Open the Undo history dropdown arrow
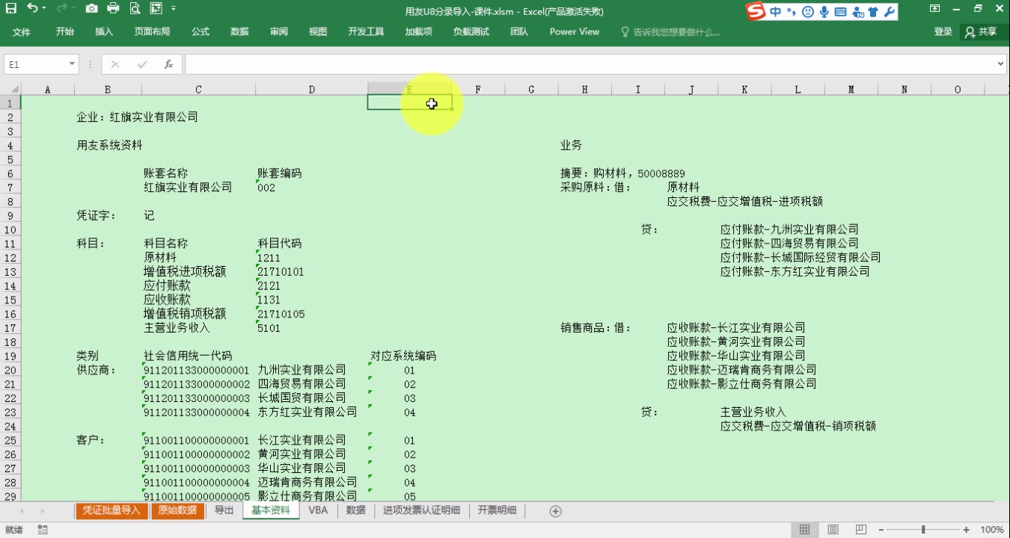This screenshot has height=538, width=1010. point(43,8)
